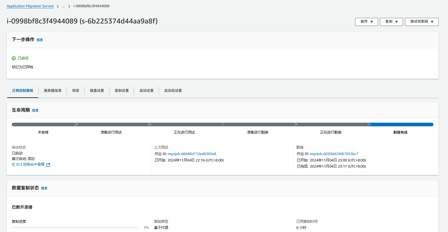Screen dimensions: 448x232
Task: Click external link icon beside EC2 控制台 link
Action: click(48, 165)
